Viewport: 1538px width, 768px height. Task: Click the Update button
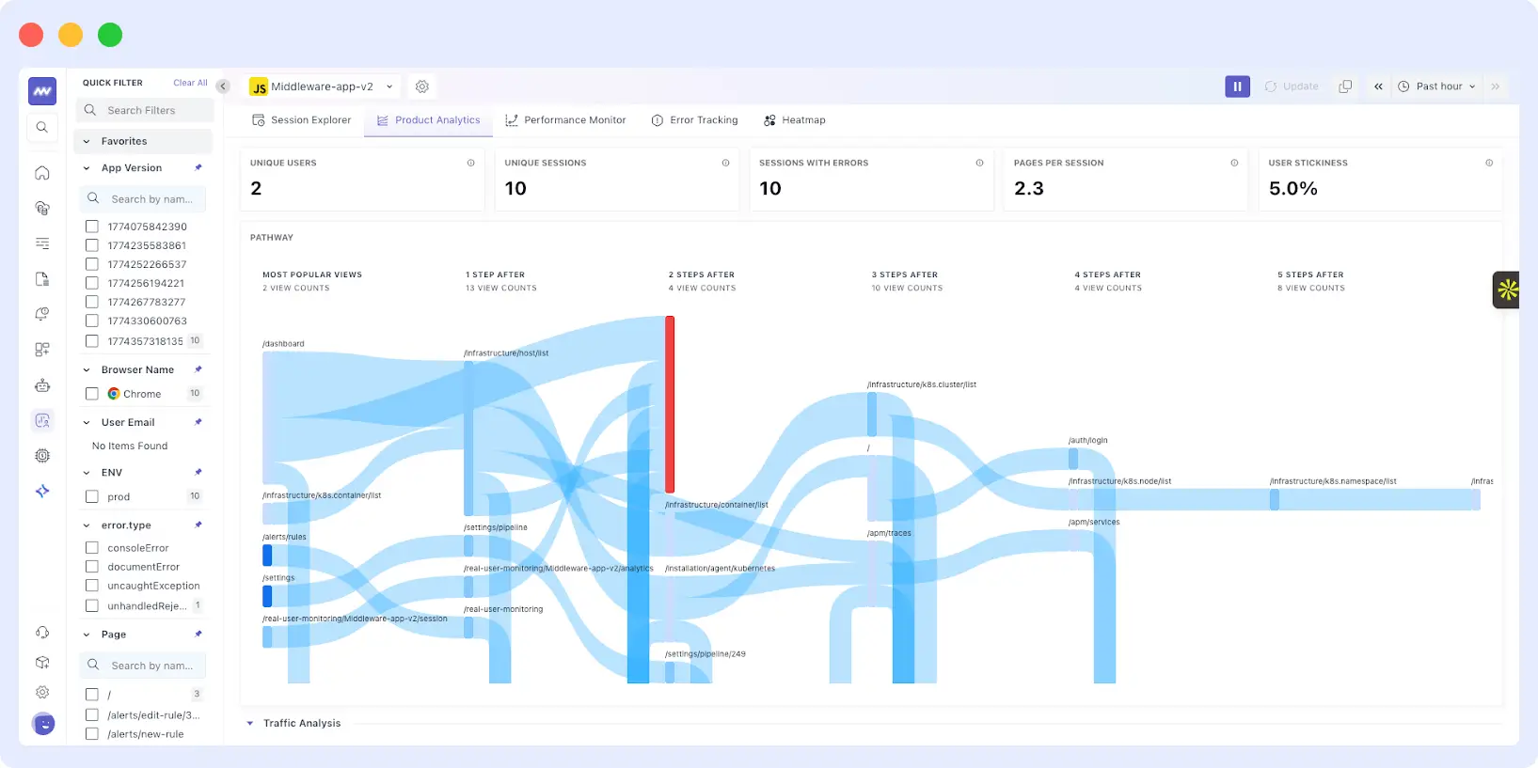[1292, 86]
